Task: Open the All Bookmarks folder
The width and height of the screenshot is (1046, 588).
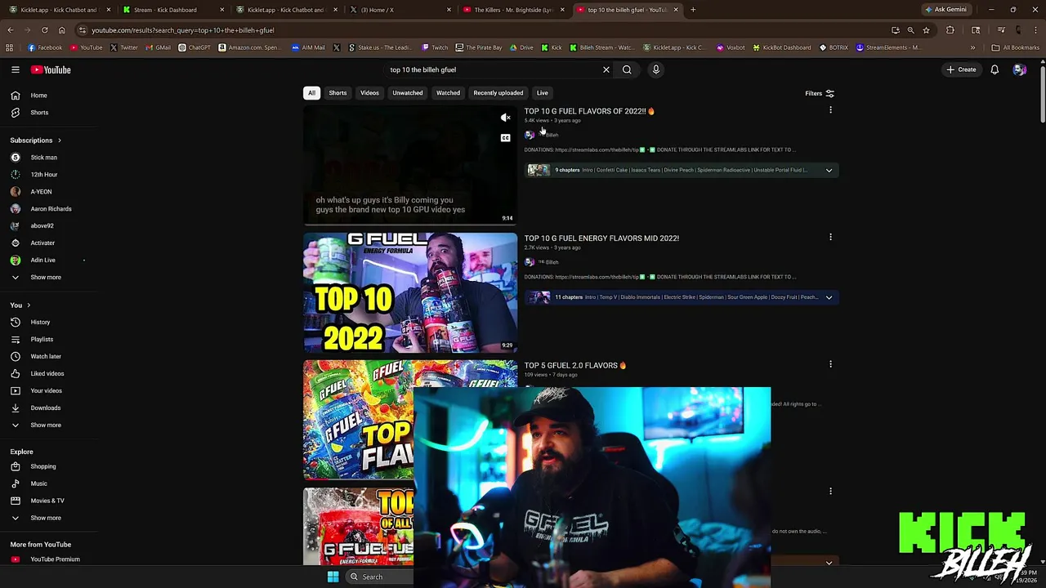Action: [1015, 47]
